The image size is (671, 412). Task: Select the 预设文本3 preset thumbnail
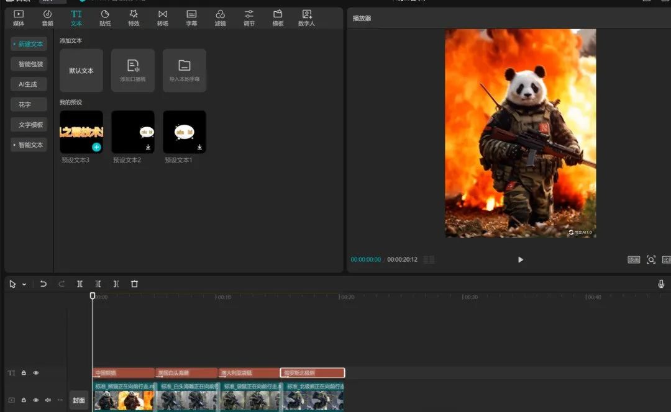(x=81, y=132)
